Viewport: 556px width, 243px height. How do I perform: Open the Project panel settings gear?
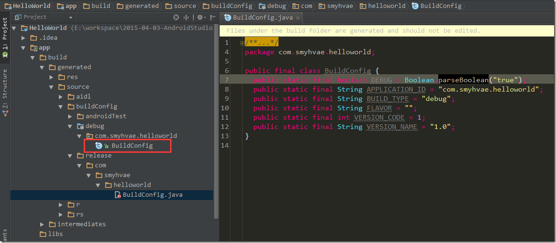point(200,17)
